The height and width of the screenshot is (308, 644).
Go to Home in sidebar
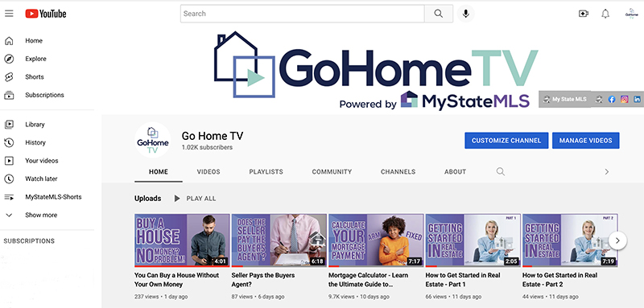point(34,40)
